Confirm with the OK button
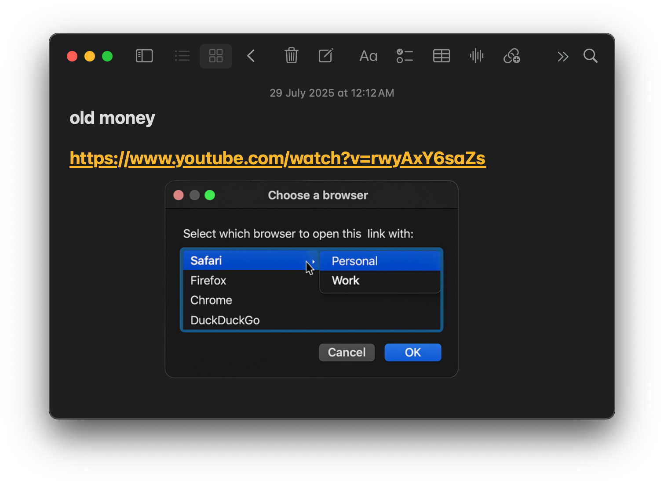 tap(412, 352)
